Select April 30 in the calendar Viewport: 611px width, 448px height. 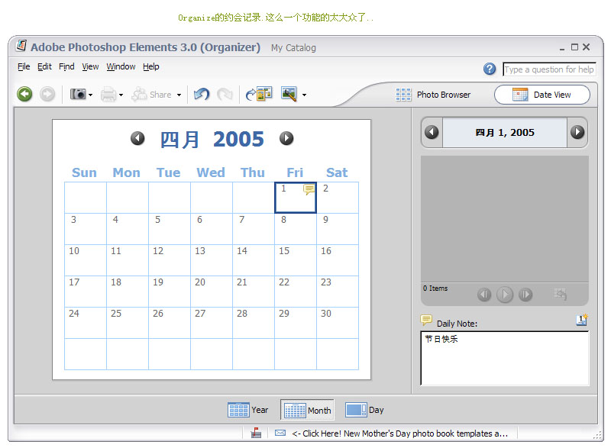[338, 323]
